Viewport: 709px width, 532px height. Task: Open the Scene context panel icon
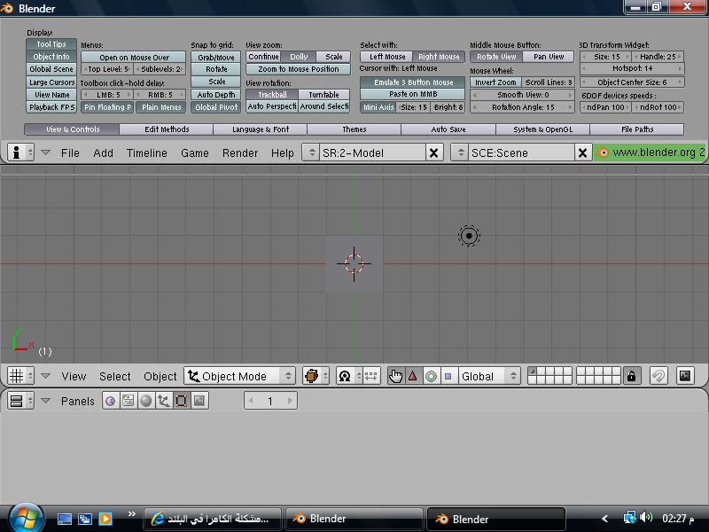click(x=199, y=401)
